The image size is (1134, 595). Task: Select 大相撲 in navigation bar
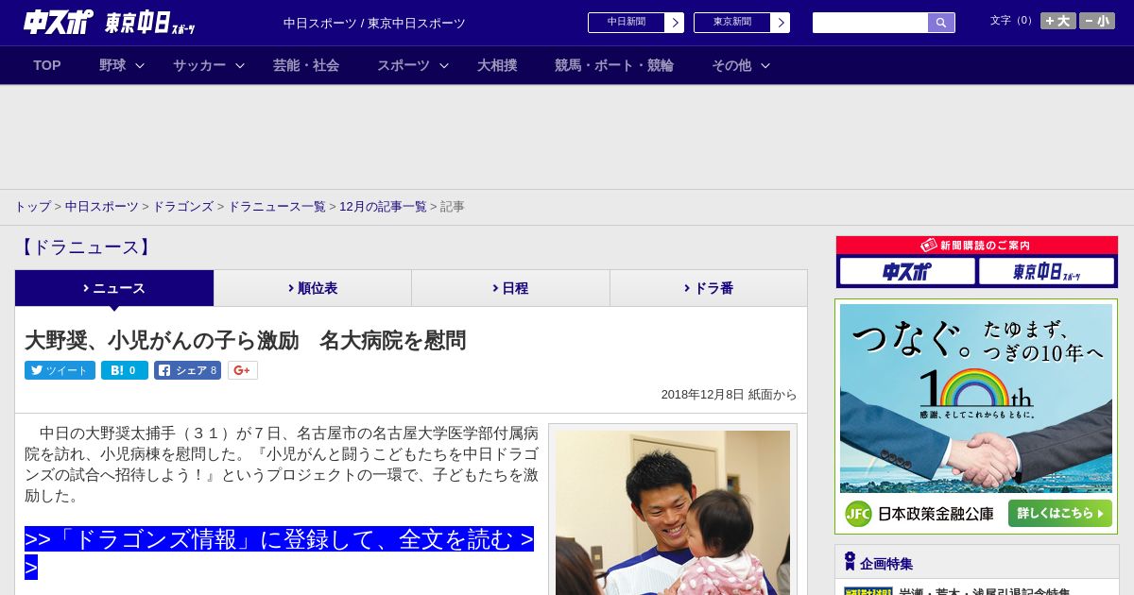pos(497,65)
